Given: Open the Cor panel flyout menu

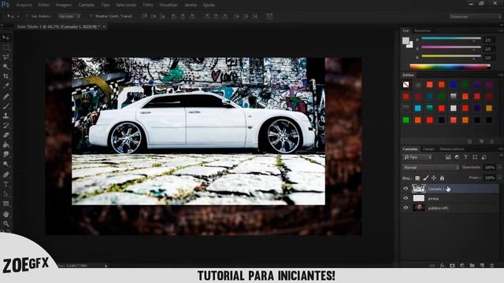Looking at the screenshot, I should [500, 31].
